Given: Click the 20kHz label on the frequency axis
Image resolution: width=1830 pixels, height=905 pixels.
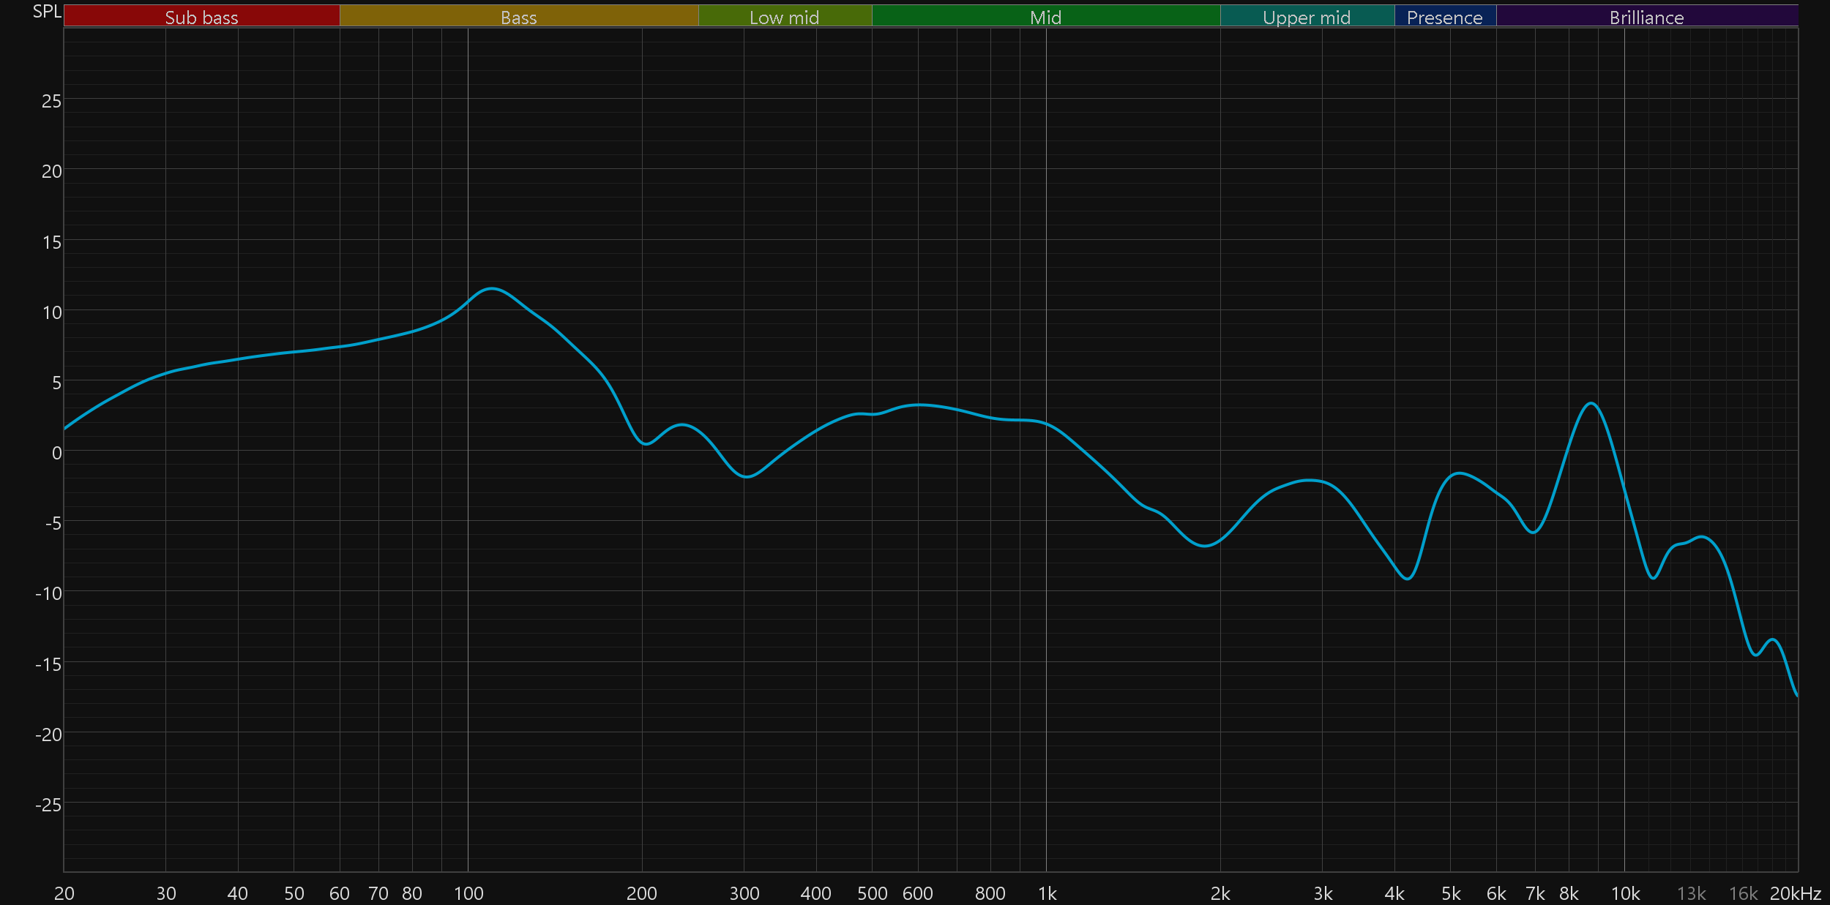Looking at the screenshot, I should pyautogui.click(x=1795, y=893).
